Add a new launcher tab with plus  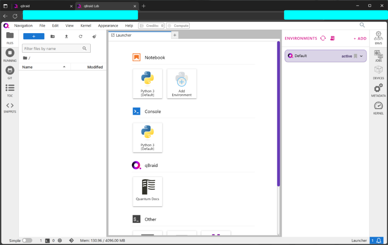click(175, 35)
